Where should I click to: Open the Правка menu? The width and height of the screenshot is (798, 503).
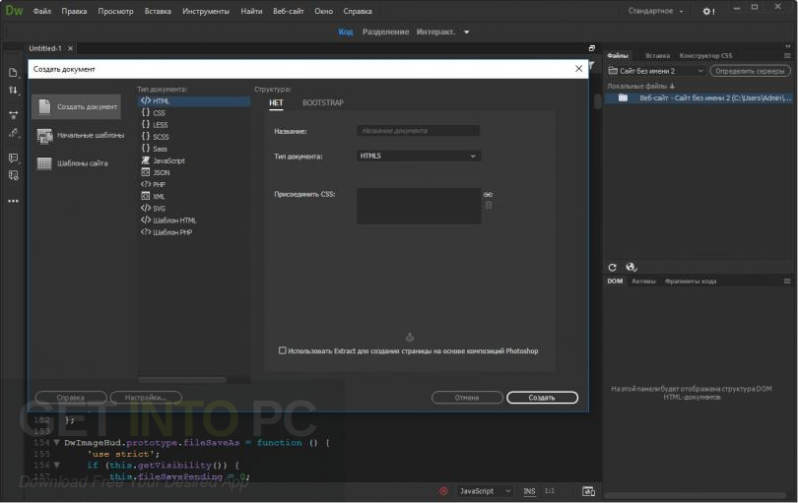tap(74, 11)
